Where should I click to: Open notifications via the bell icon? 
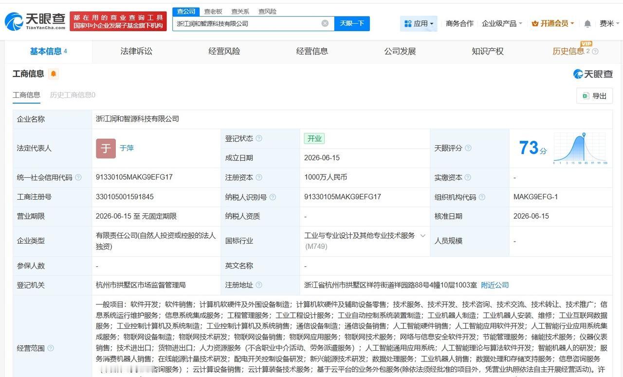tap(587, 23)
